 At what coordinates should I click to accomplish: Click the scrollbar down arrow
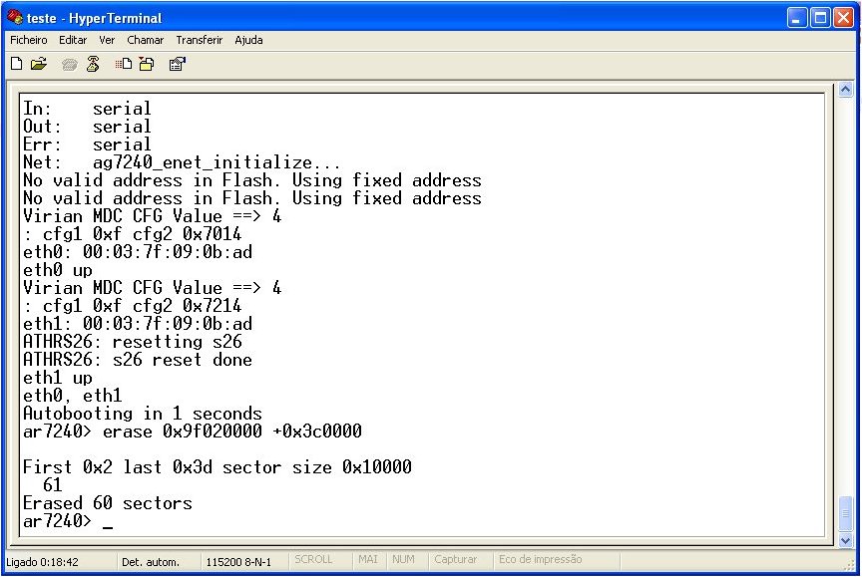846,539
